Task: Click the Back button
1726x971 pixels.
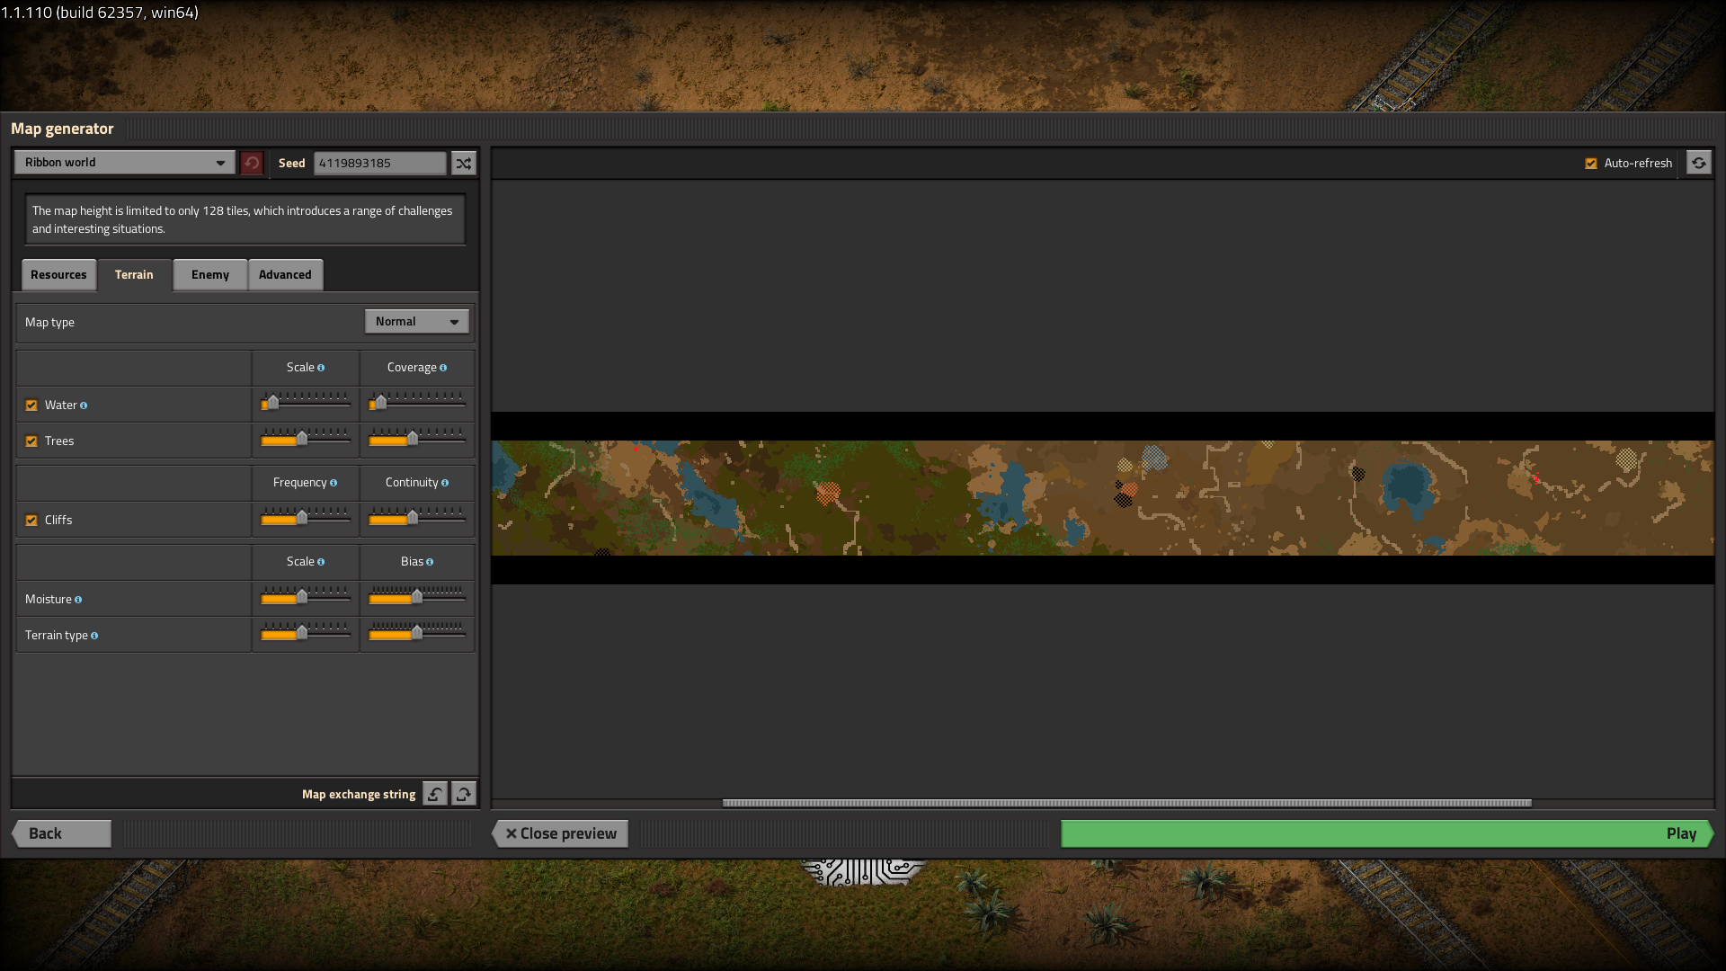Action: [61, 833]
